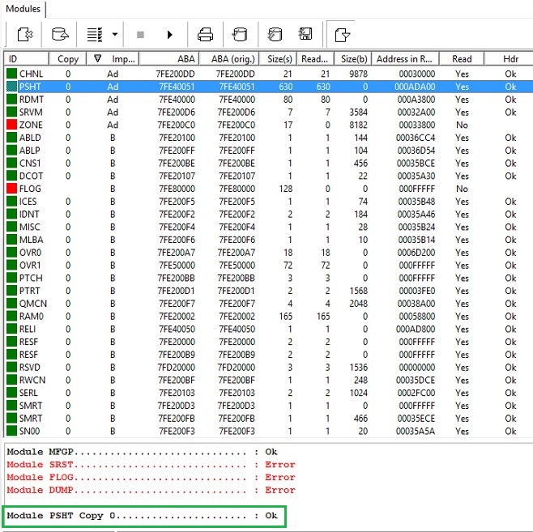Click the last toolbar icon on the right
The image size is (533, 532).
[x=342, y=35]
